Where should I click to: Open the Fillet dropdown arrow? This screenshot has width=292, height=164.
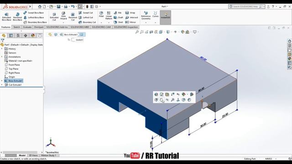(x=101, y=23)
